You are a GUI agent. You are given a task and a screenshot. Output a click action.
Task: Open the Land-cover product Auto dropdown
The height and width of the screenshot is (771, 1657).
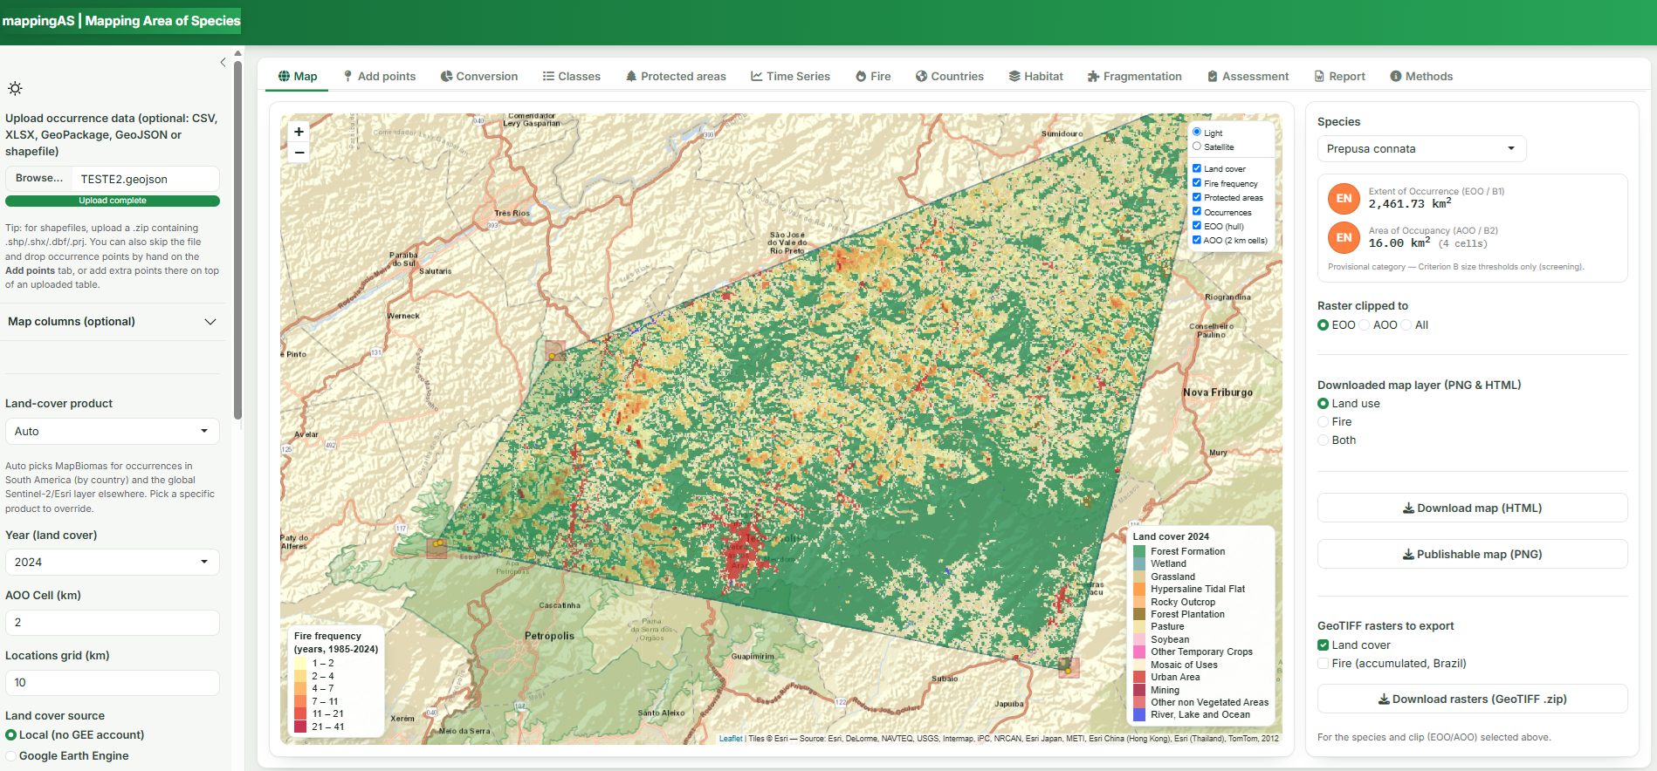point(113,431)
